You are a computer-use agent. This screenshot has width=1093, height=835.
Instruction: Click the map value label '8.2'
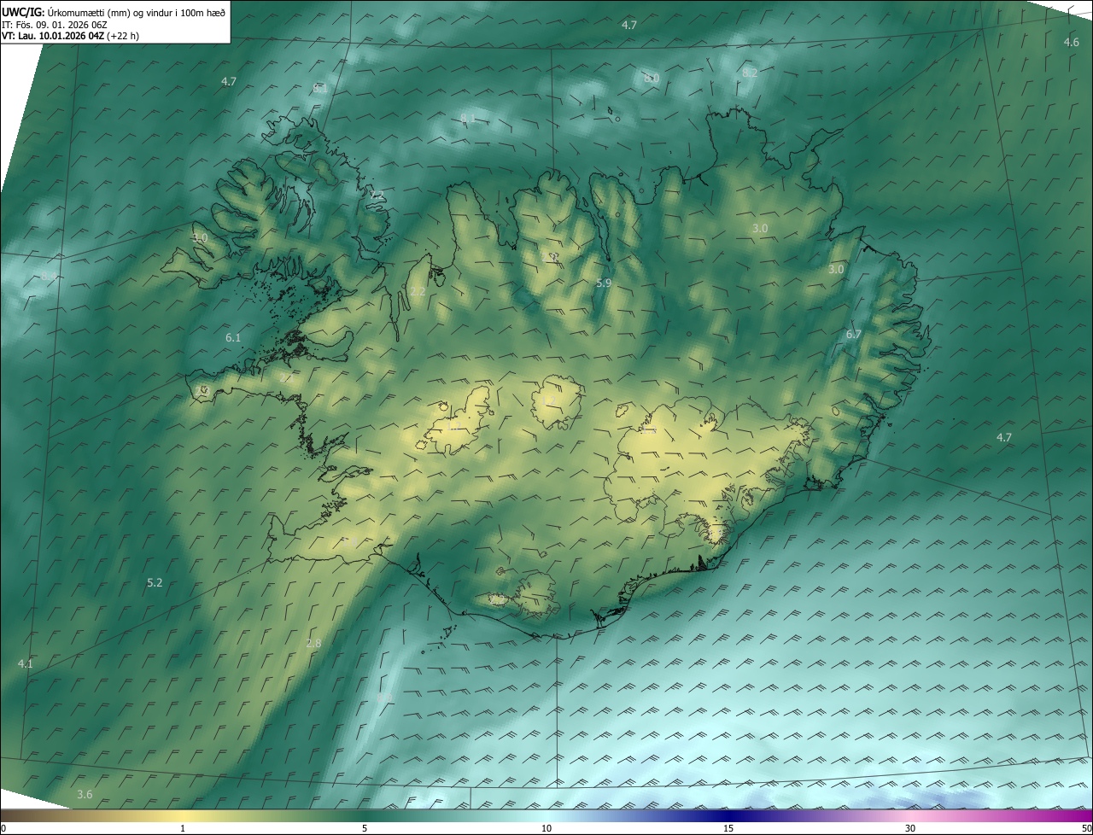[750, 73]
